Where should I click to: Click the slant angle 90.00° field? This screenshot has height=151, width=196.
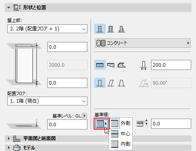[x=171, y=83]
